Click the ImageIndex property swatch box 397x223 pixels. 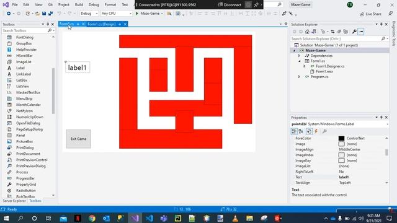point(341,155)
